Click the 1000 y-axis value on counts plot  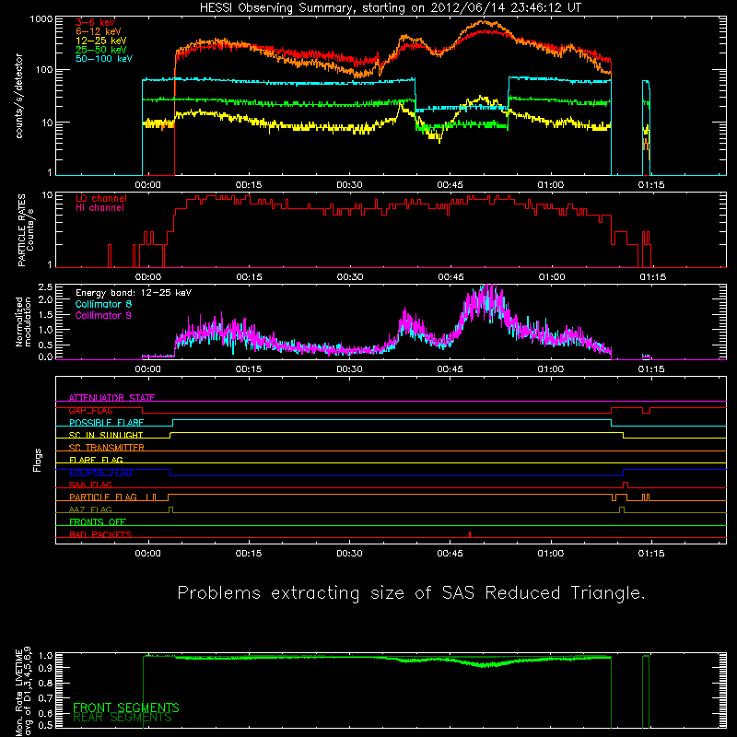[41, 19]
